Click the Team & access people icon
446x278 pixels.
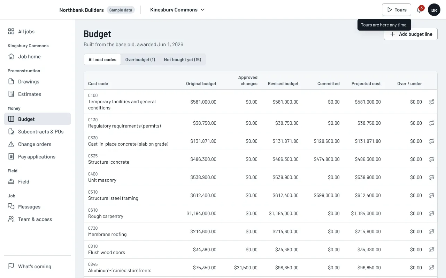11,219
